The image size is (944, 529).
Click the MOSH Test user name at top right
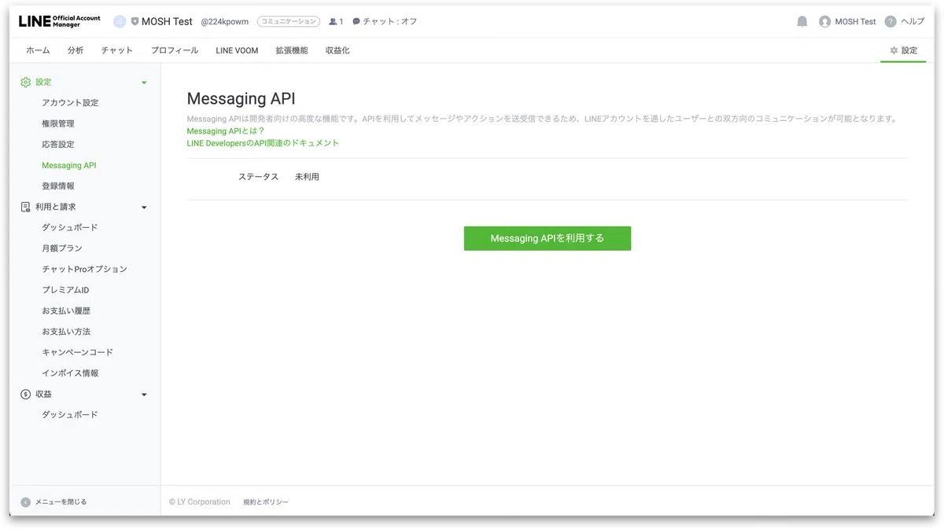856,21
